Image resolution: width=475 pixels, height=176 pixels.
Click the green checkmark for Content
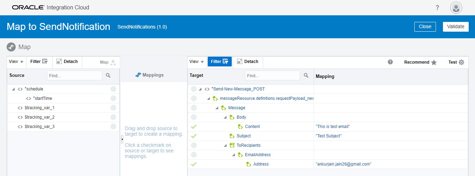[x=194, y=127]
